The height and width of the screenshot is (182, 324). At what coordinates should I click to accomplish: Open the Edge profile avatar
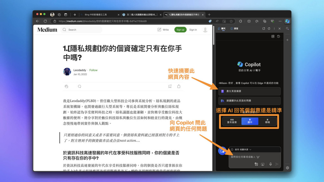[52, 15]
